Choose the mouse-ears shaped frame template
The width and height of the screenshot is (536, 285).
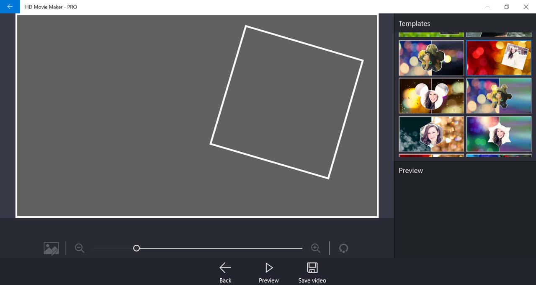pyautogui.click(x=431, y=96)
